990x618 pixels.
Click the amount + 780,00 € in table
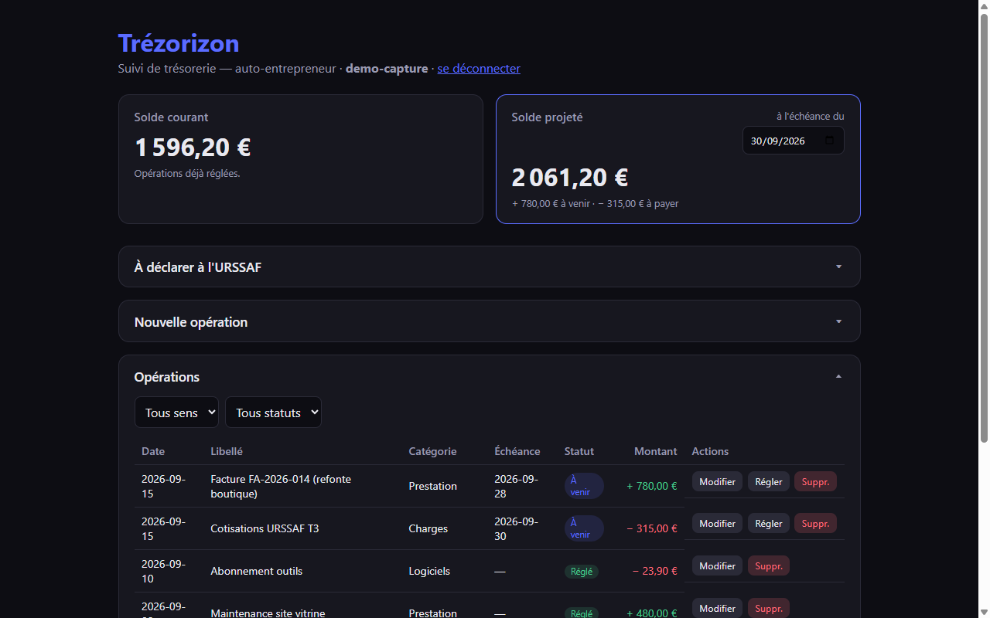pos(652,486)
